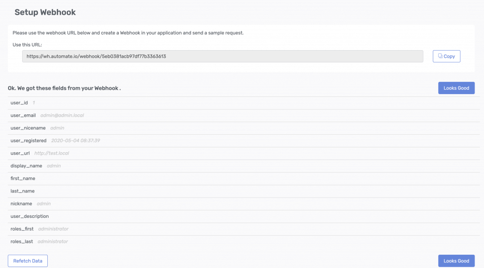The width and height of the screenshot is (484, 268).
Task: Copy the webhook URL with Copy button
Action: (x=446, y=56)
